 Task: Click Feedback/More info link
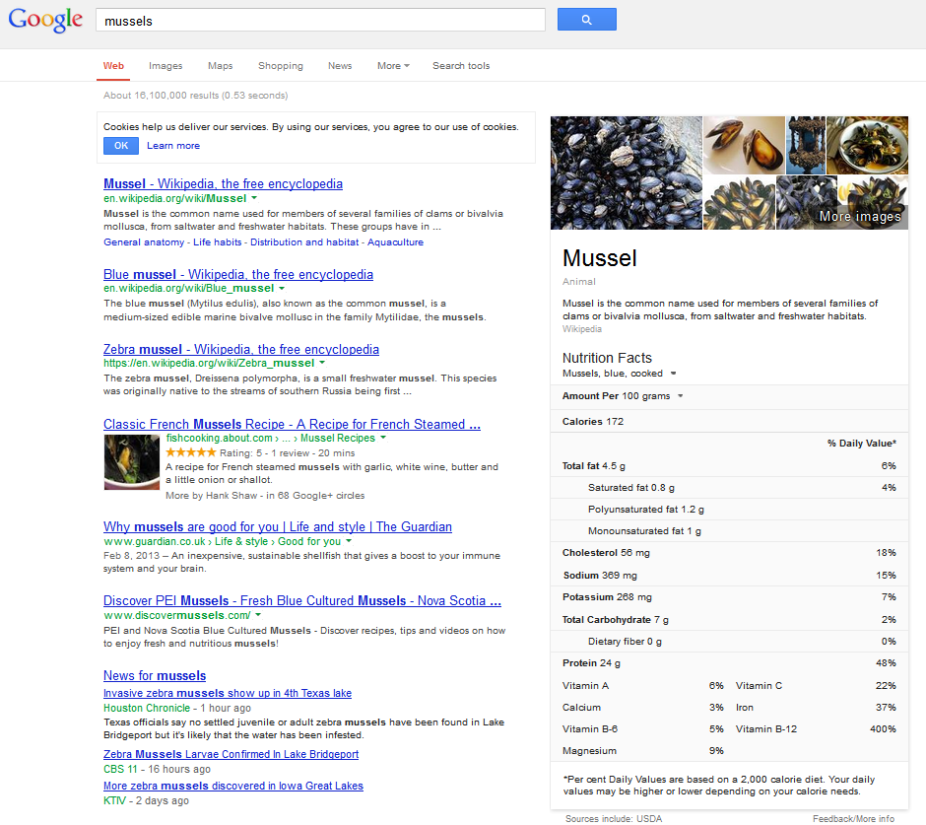(x=853, y=818)
